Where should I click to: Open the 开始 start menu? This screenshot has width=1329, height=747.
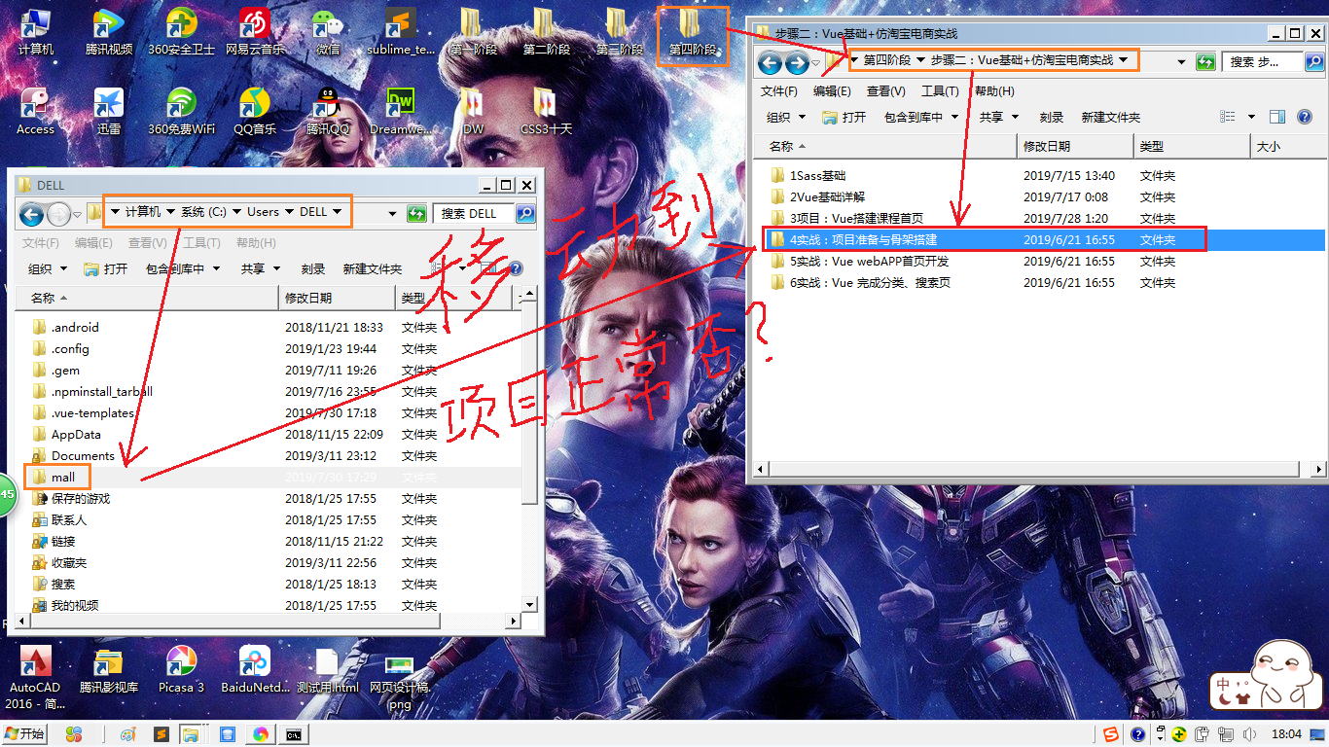24,734
